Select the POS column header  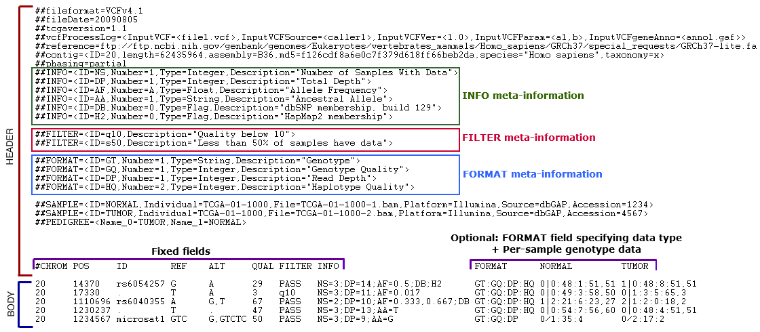[81, 266]
